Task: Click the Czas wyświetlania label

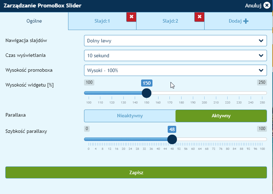Action: click(26, 55)
